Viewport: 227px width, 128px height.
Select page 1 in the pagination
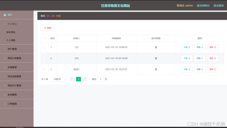click(x=78, y=79)
